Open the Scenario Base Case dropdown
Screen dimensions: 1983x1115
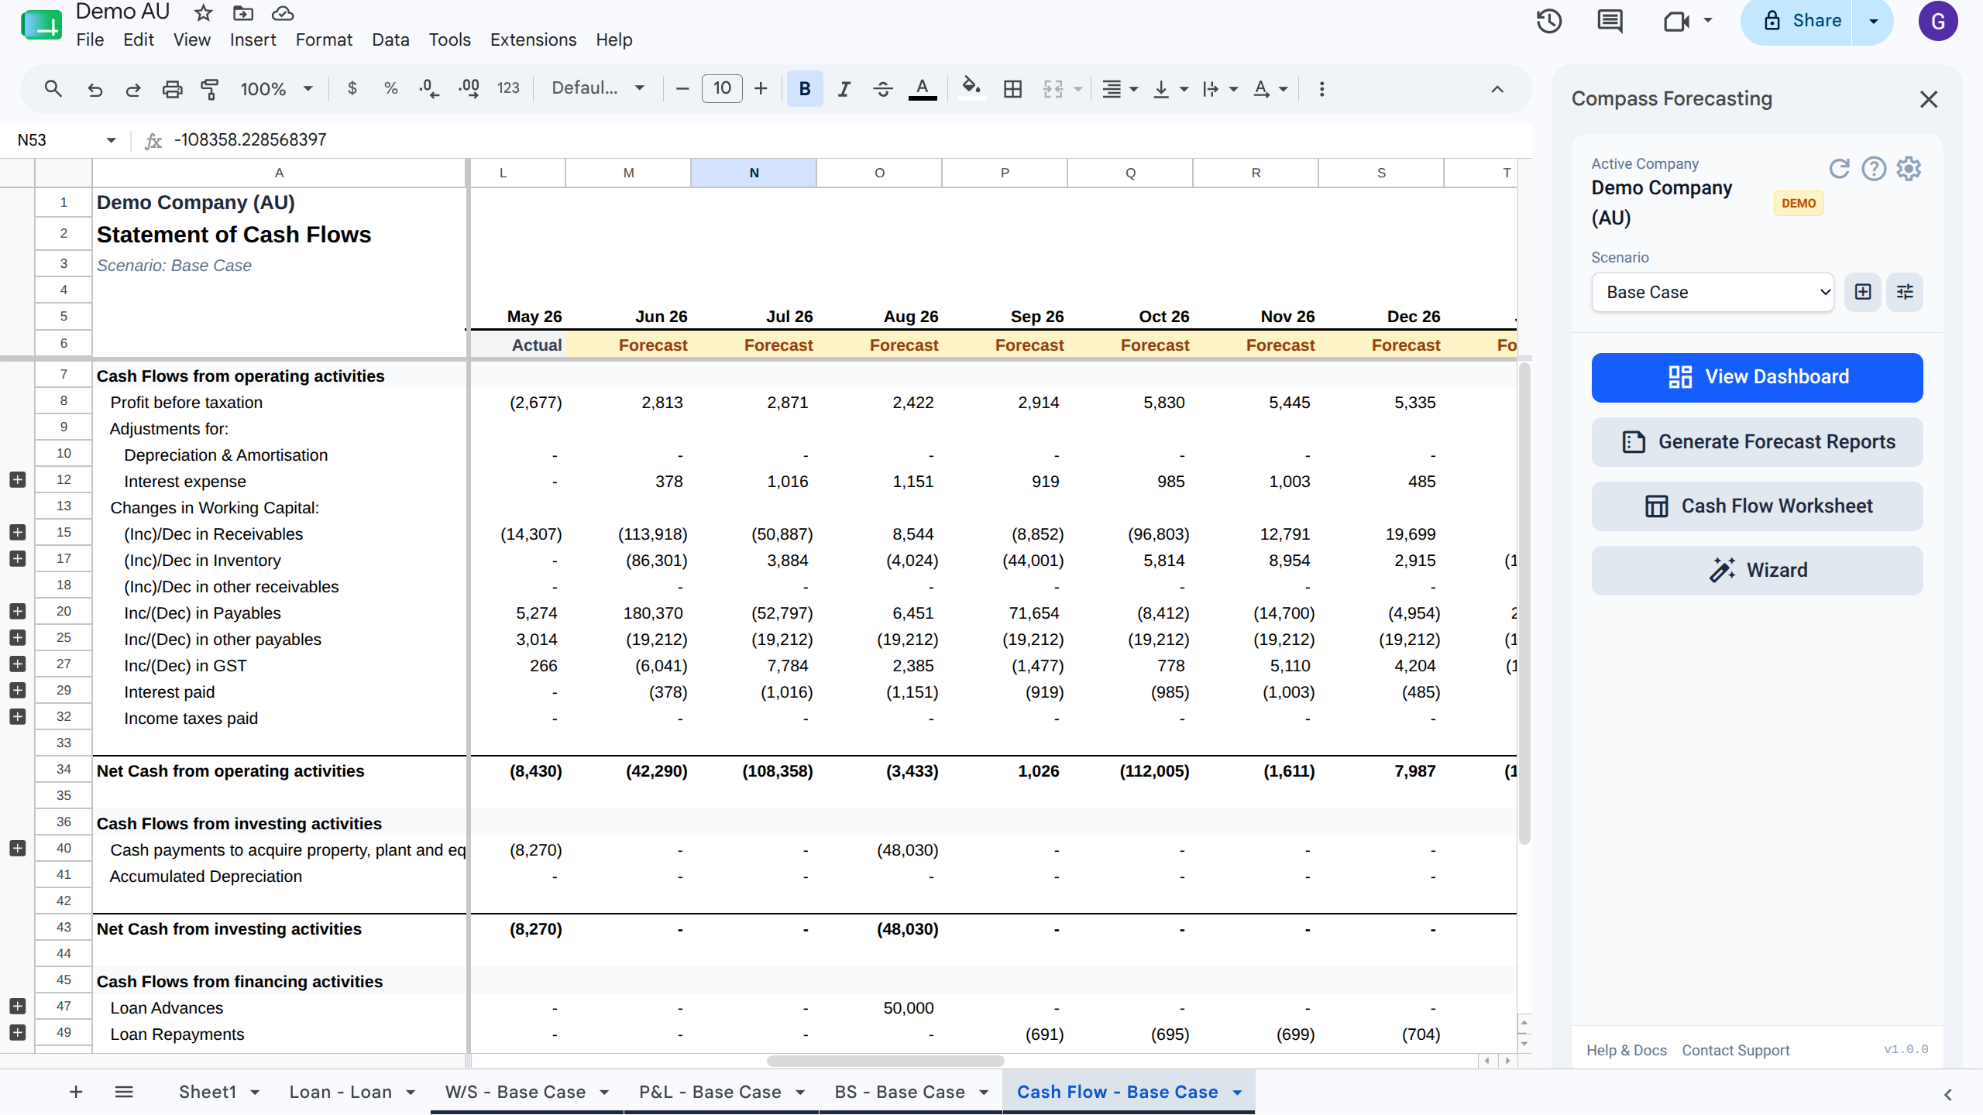point(1713,292)
